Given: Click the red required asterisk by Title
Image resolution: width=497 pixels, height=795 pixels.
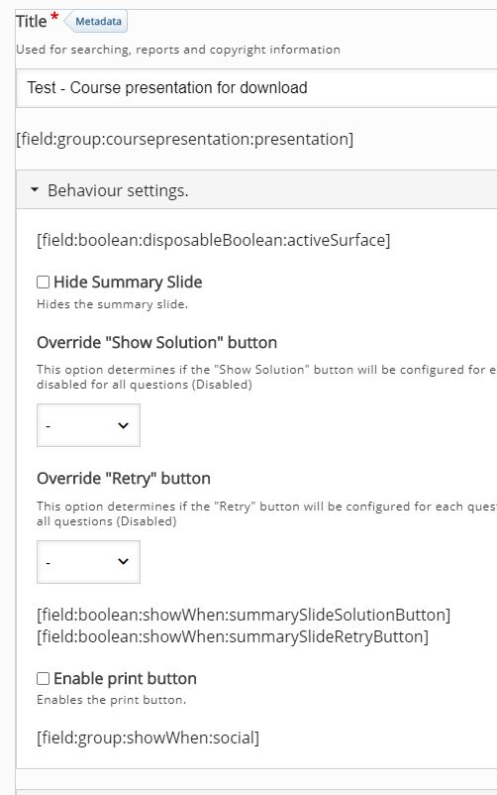Looking at the screenshot, I should (54, 19).
